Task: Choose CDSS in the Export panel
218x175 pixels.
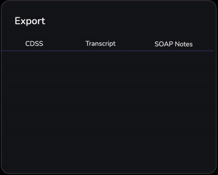Action: tap(34, 44)
